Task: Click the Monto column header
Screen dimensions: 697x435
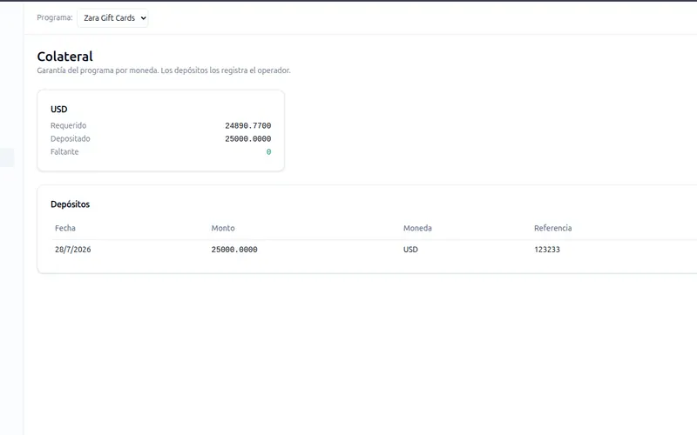Action: click(x=223, y=228)
